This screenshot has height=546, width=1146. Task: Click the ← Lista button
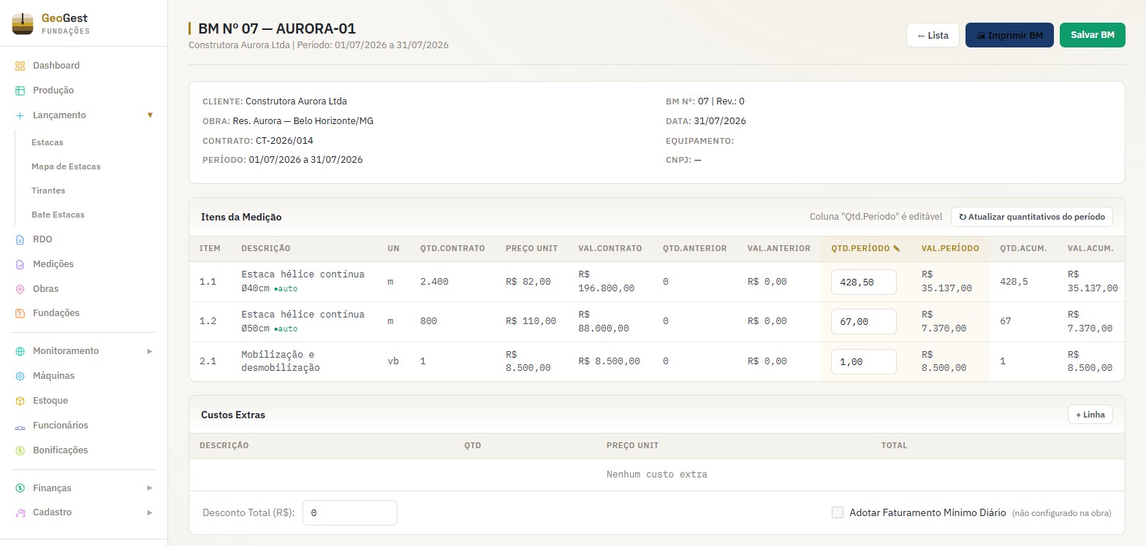[933, 35]
